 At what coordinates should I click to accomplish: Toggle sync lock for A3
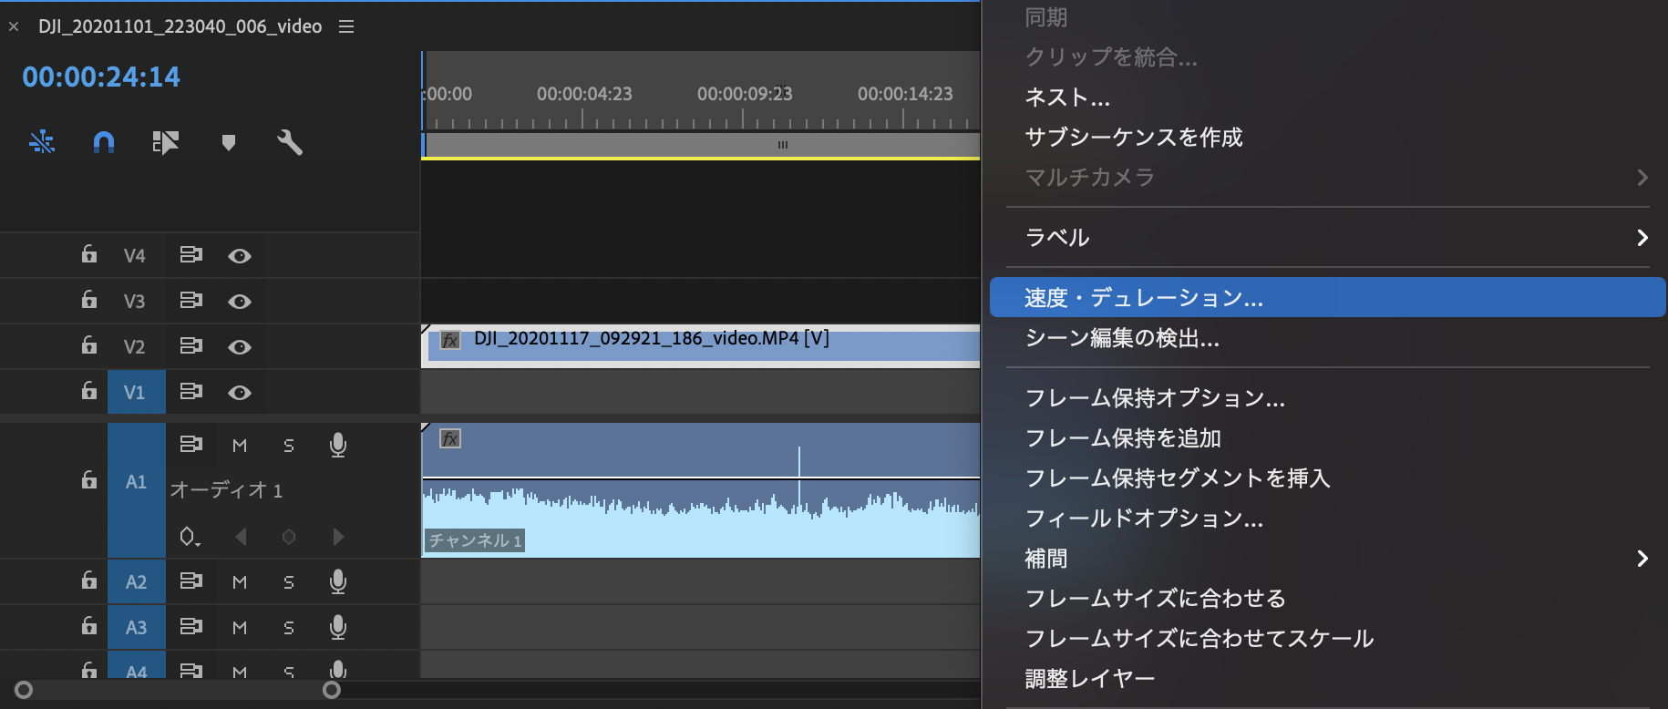coord(190,626)
